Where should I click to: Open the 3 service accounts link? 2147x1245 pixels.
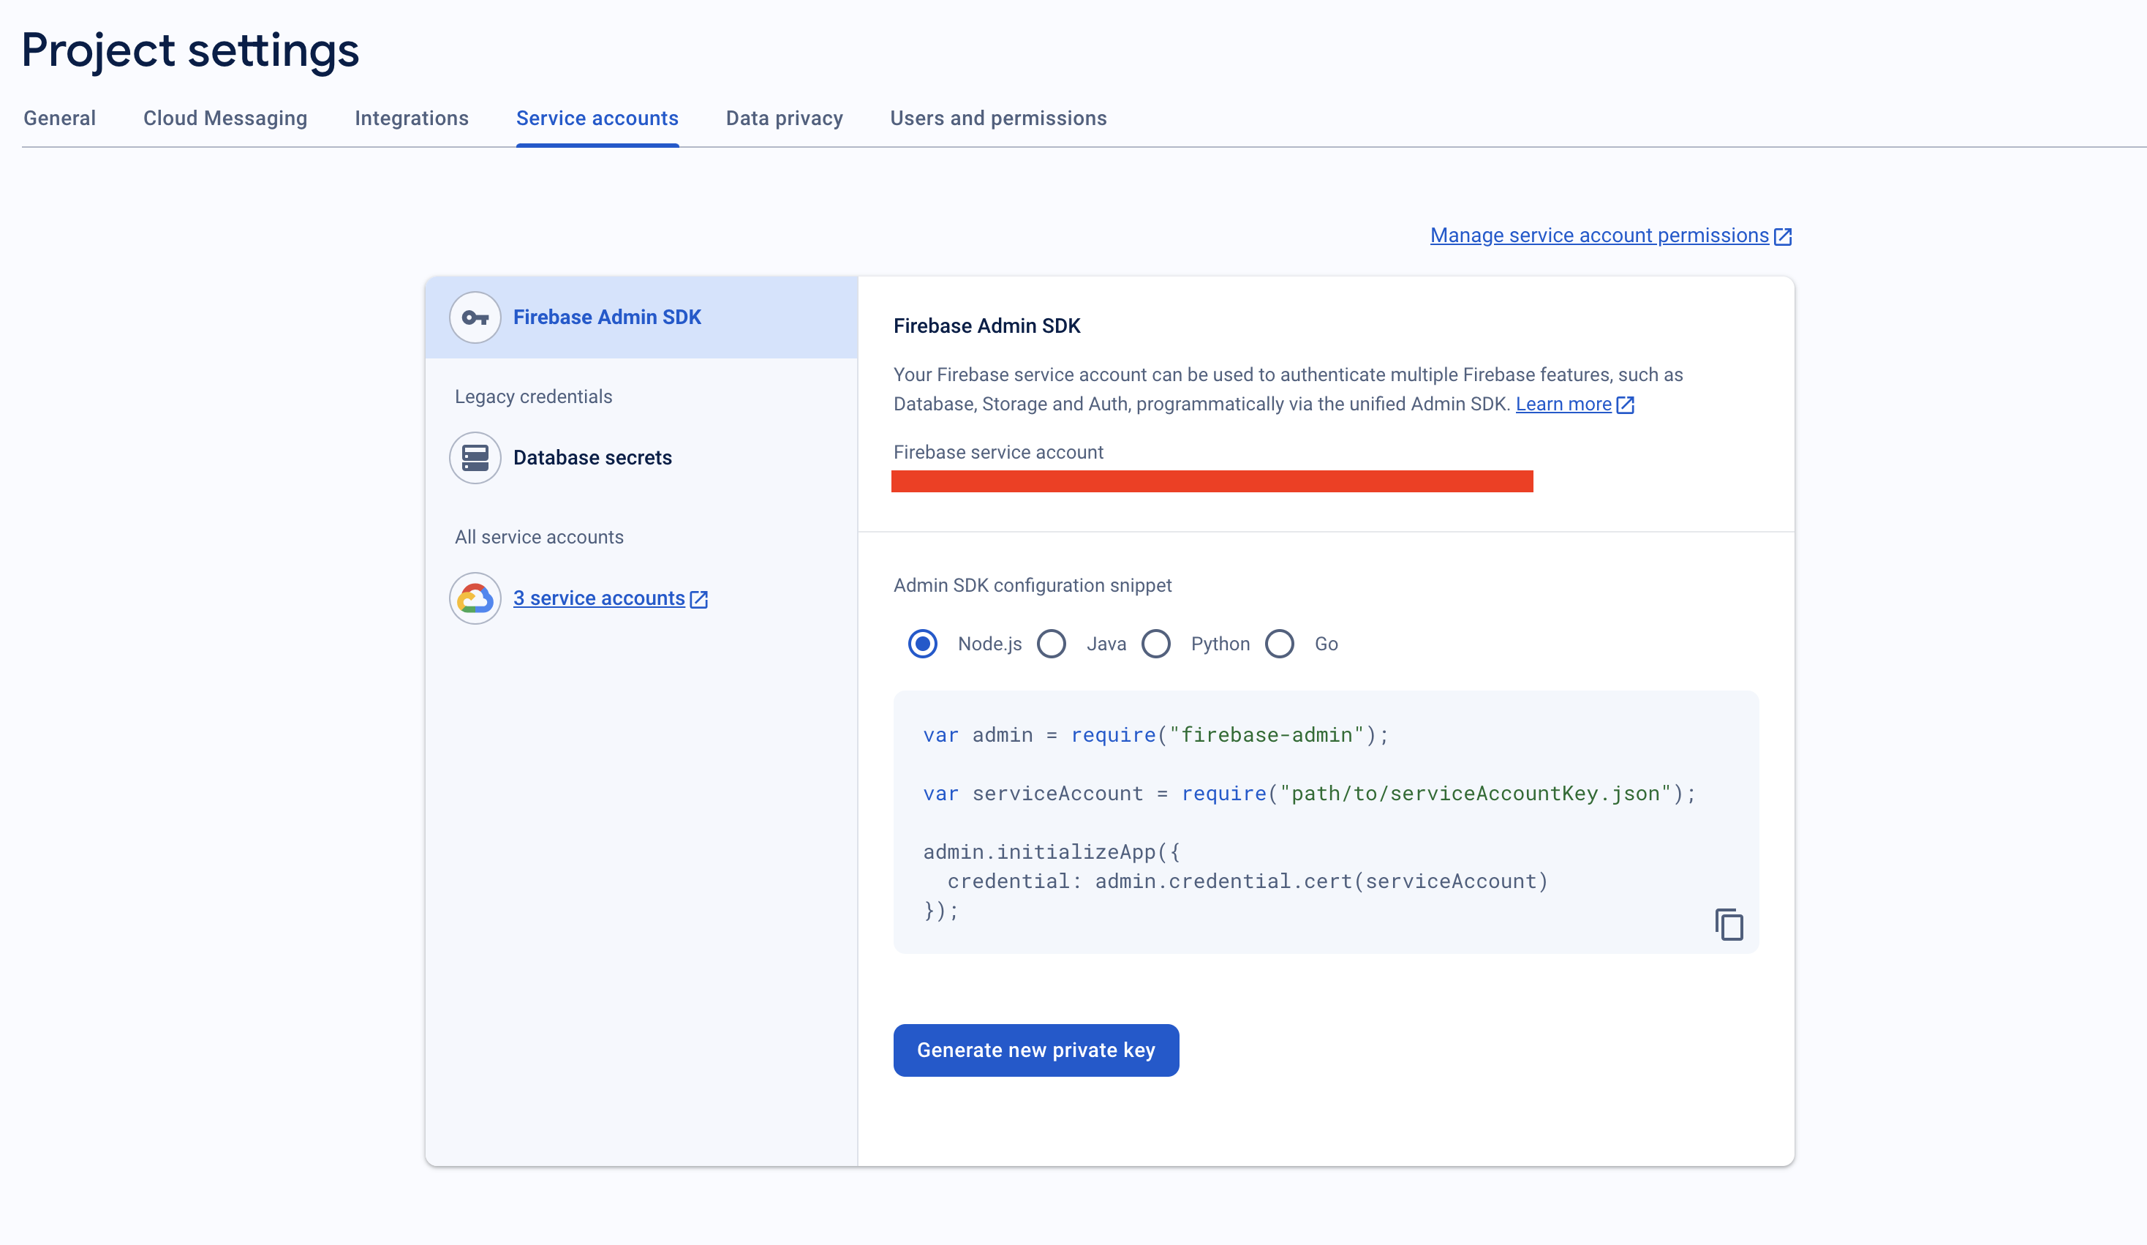click(599, 598)
